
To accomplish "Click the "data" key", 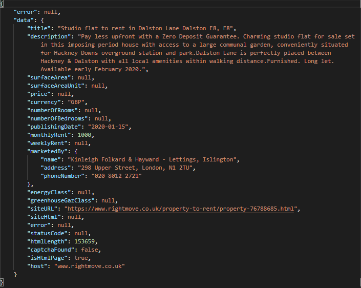I will pos(24,20).
